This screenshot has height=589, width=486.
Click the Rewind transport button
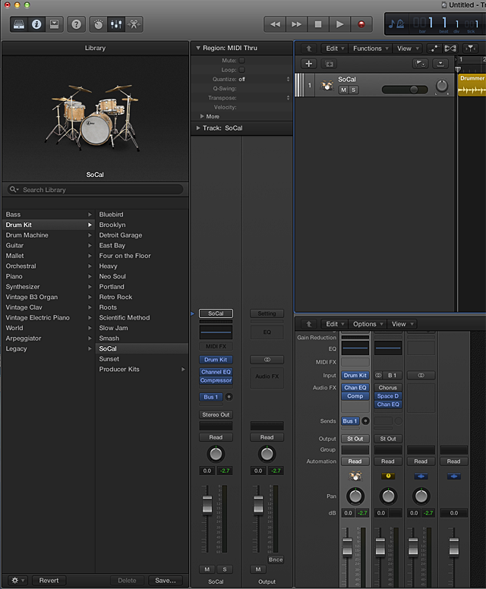(275, 24)
